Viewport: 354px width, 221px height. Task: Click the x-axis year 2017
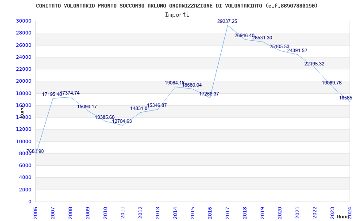pos(227,213)
